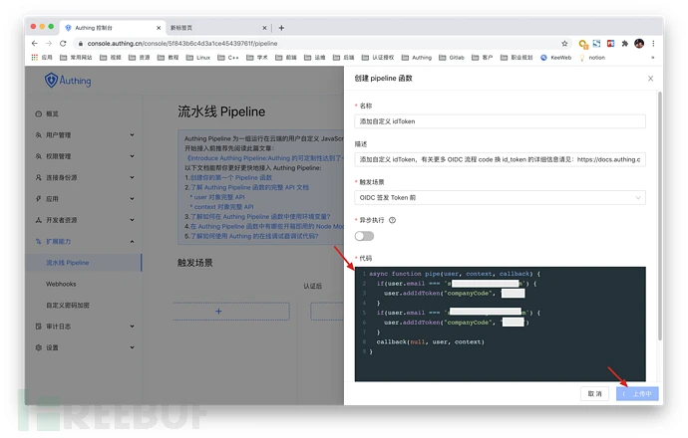Screen dimensions: 688x438
Task: Click the 设置 gear sidebar icon
Action: (39, 347)
